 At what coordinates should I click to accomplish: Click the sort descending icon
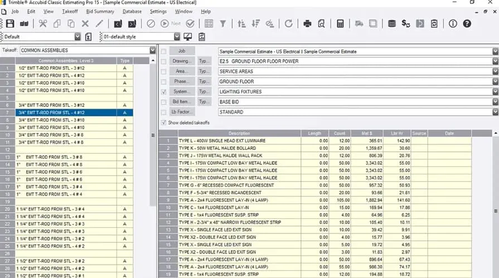(255, 23)
